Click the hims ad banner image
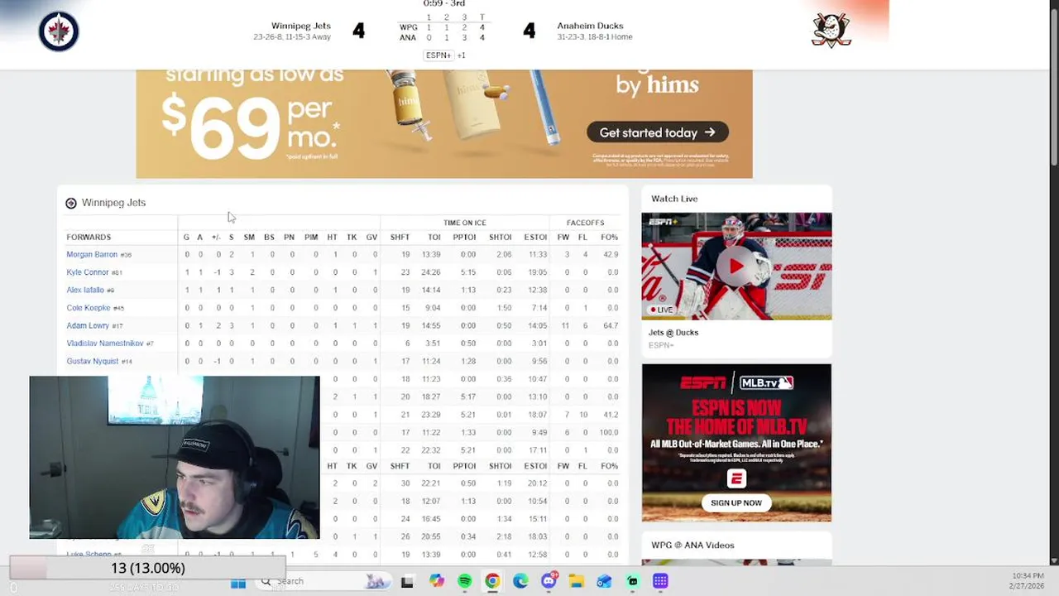 (x=444, y=124)
